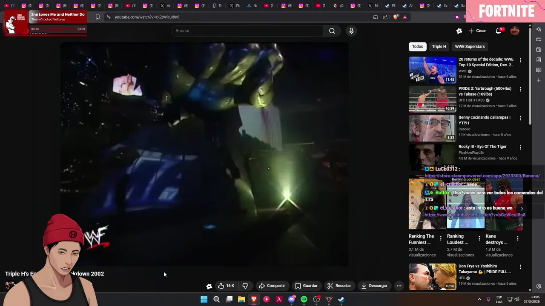Open PRIDE 3 Yarbrough vs Takase thumbnail
This screenshot has height=306, width=545.
click(432, 99)
